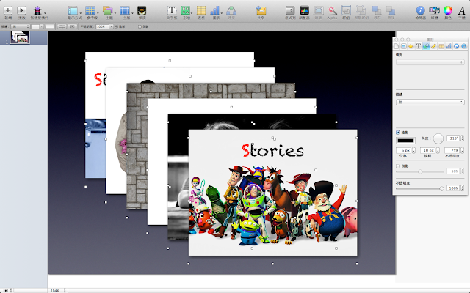Screen dimensions: 470x293
Task: Open the Adjust Image histogram icon
Action: click(x=304, y=10)
